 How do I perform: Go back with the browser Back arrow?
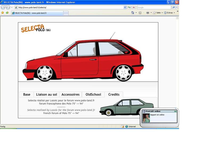3,7
